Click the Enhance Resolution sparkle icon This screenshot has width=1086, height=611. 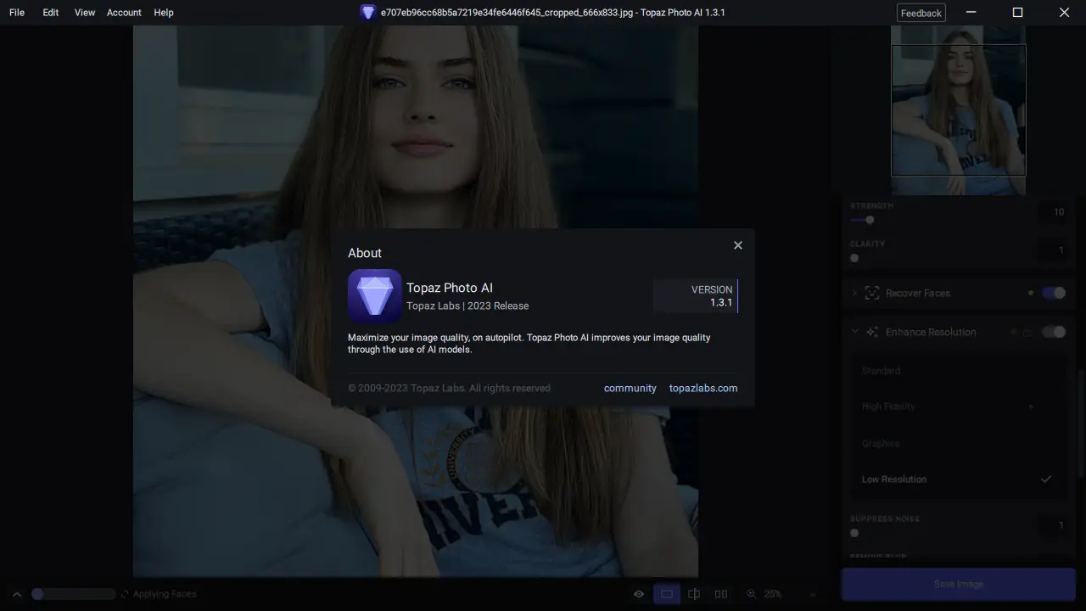coord(871,332)
